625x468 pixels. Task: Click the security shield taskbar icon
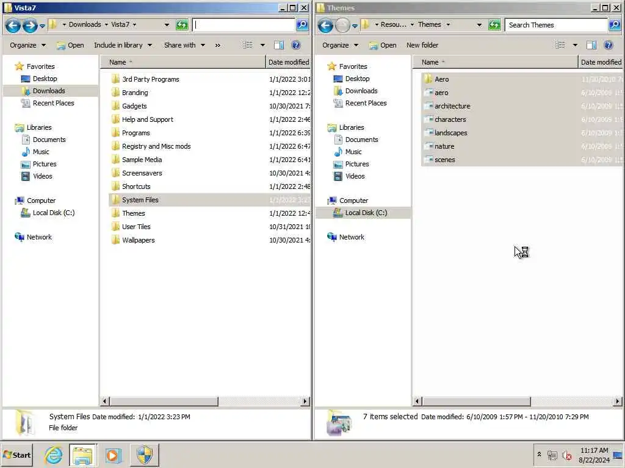144,455
